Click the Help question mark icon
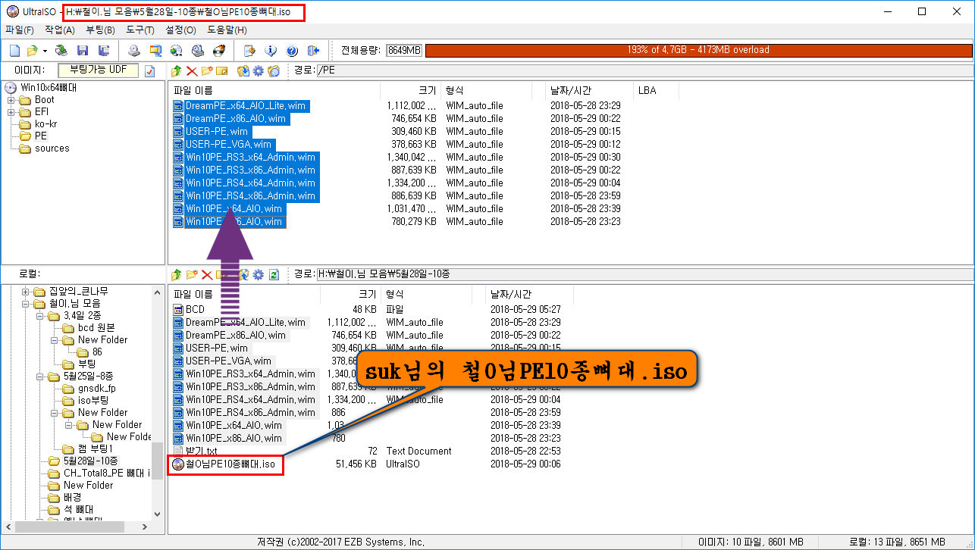The image size is (975, 550). click(x=292, y=51)
